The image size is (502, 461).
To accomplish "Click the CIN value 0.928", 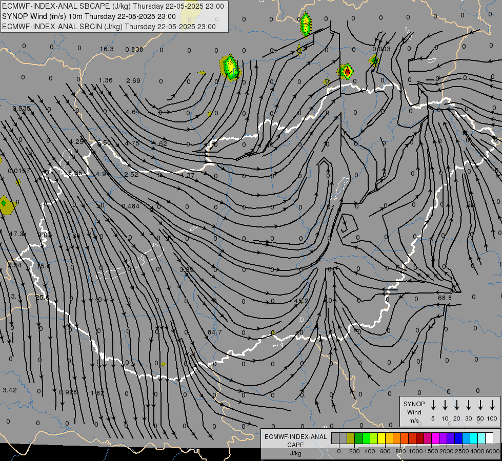I will pyautogui.click(x=68, y=392).
